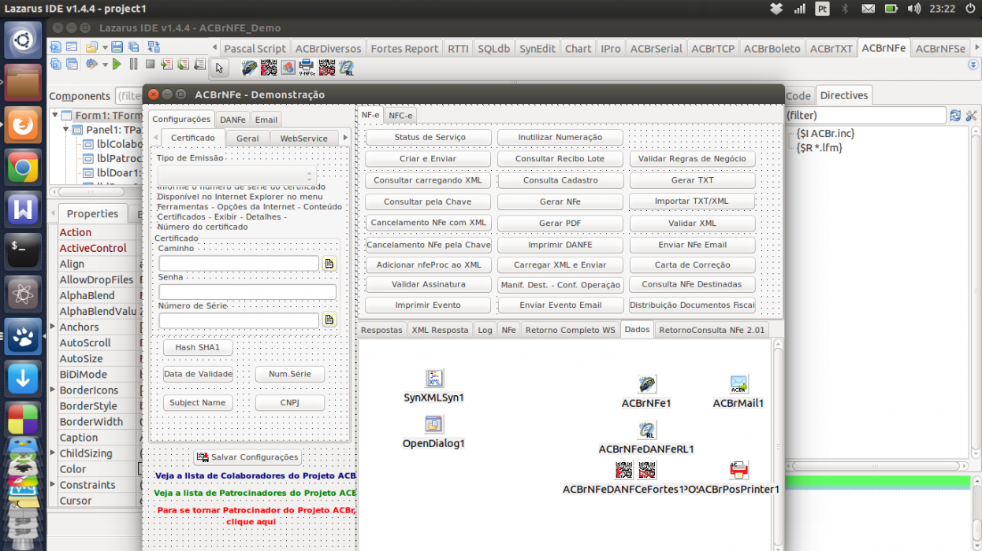Screen dimensions: 982x551
Task: Expand the Constraints property
Action: (x=53, y=484)
